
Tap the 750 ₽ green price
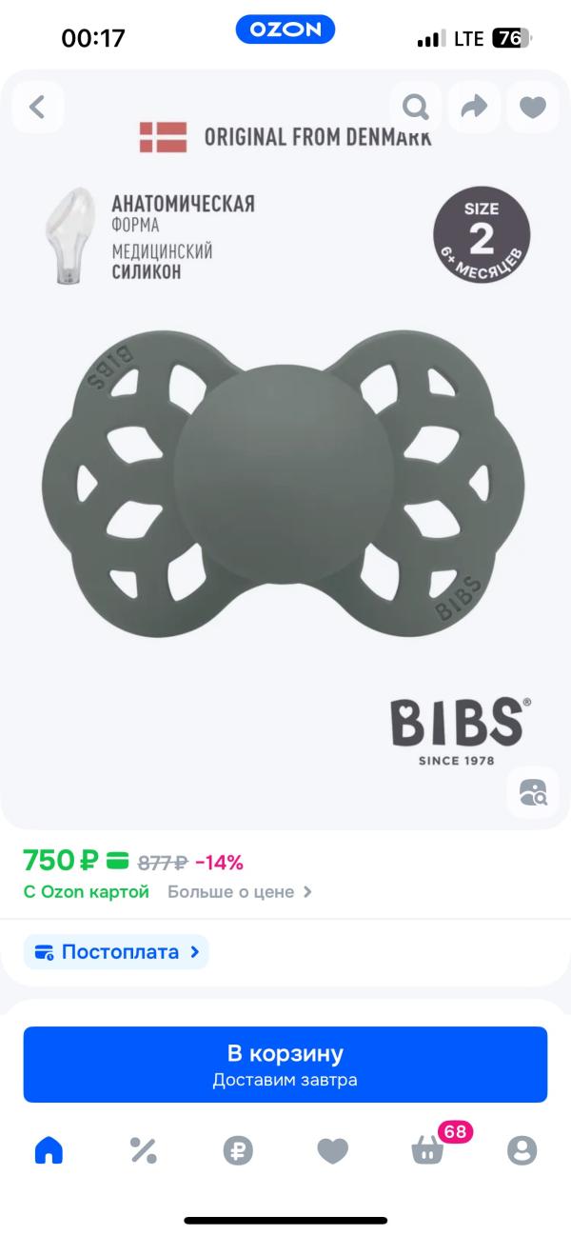[x=61, y=861]
